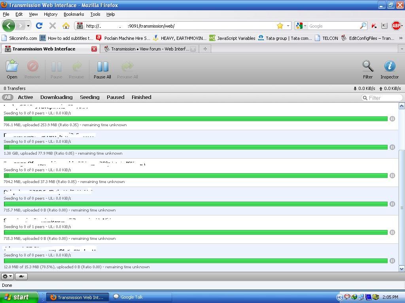This screenshot has height=303, width=405.
Task: Click the 1.38 GiB torrent progress bar
Action: point(196,147)
